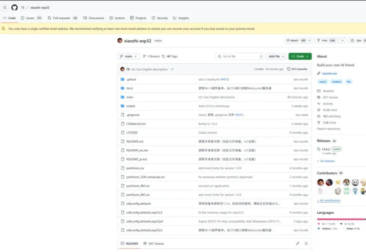Image resolution: width=366 pixels, height=252 pixels.
Task: Click the esp32 topic tag
Action: [323, 82]
